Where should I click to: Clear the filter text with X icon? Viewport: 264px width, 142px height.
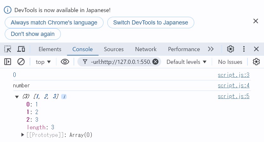(155, 62)
